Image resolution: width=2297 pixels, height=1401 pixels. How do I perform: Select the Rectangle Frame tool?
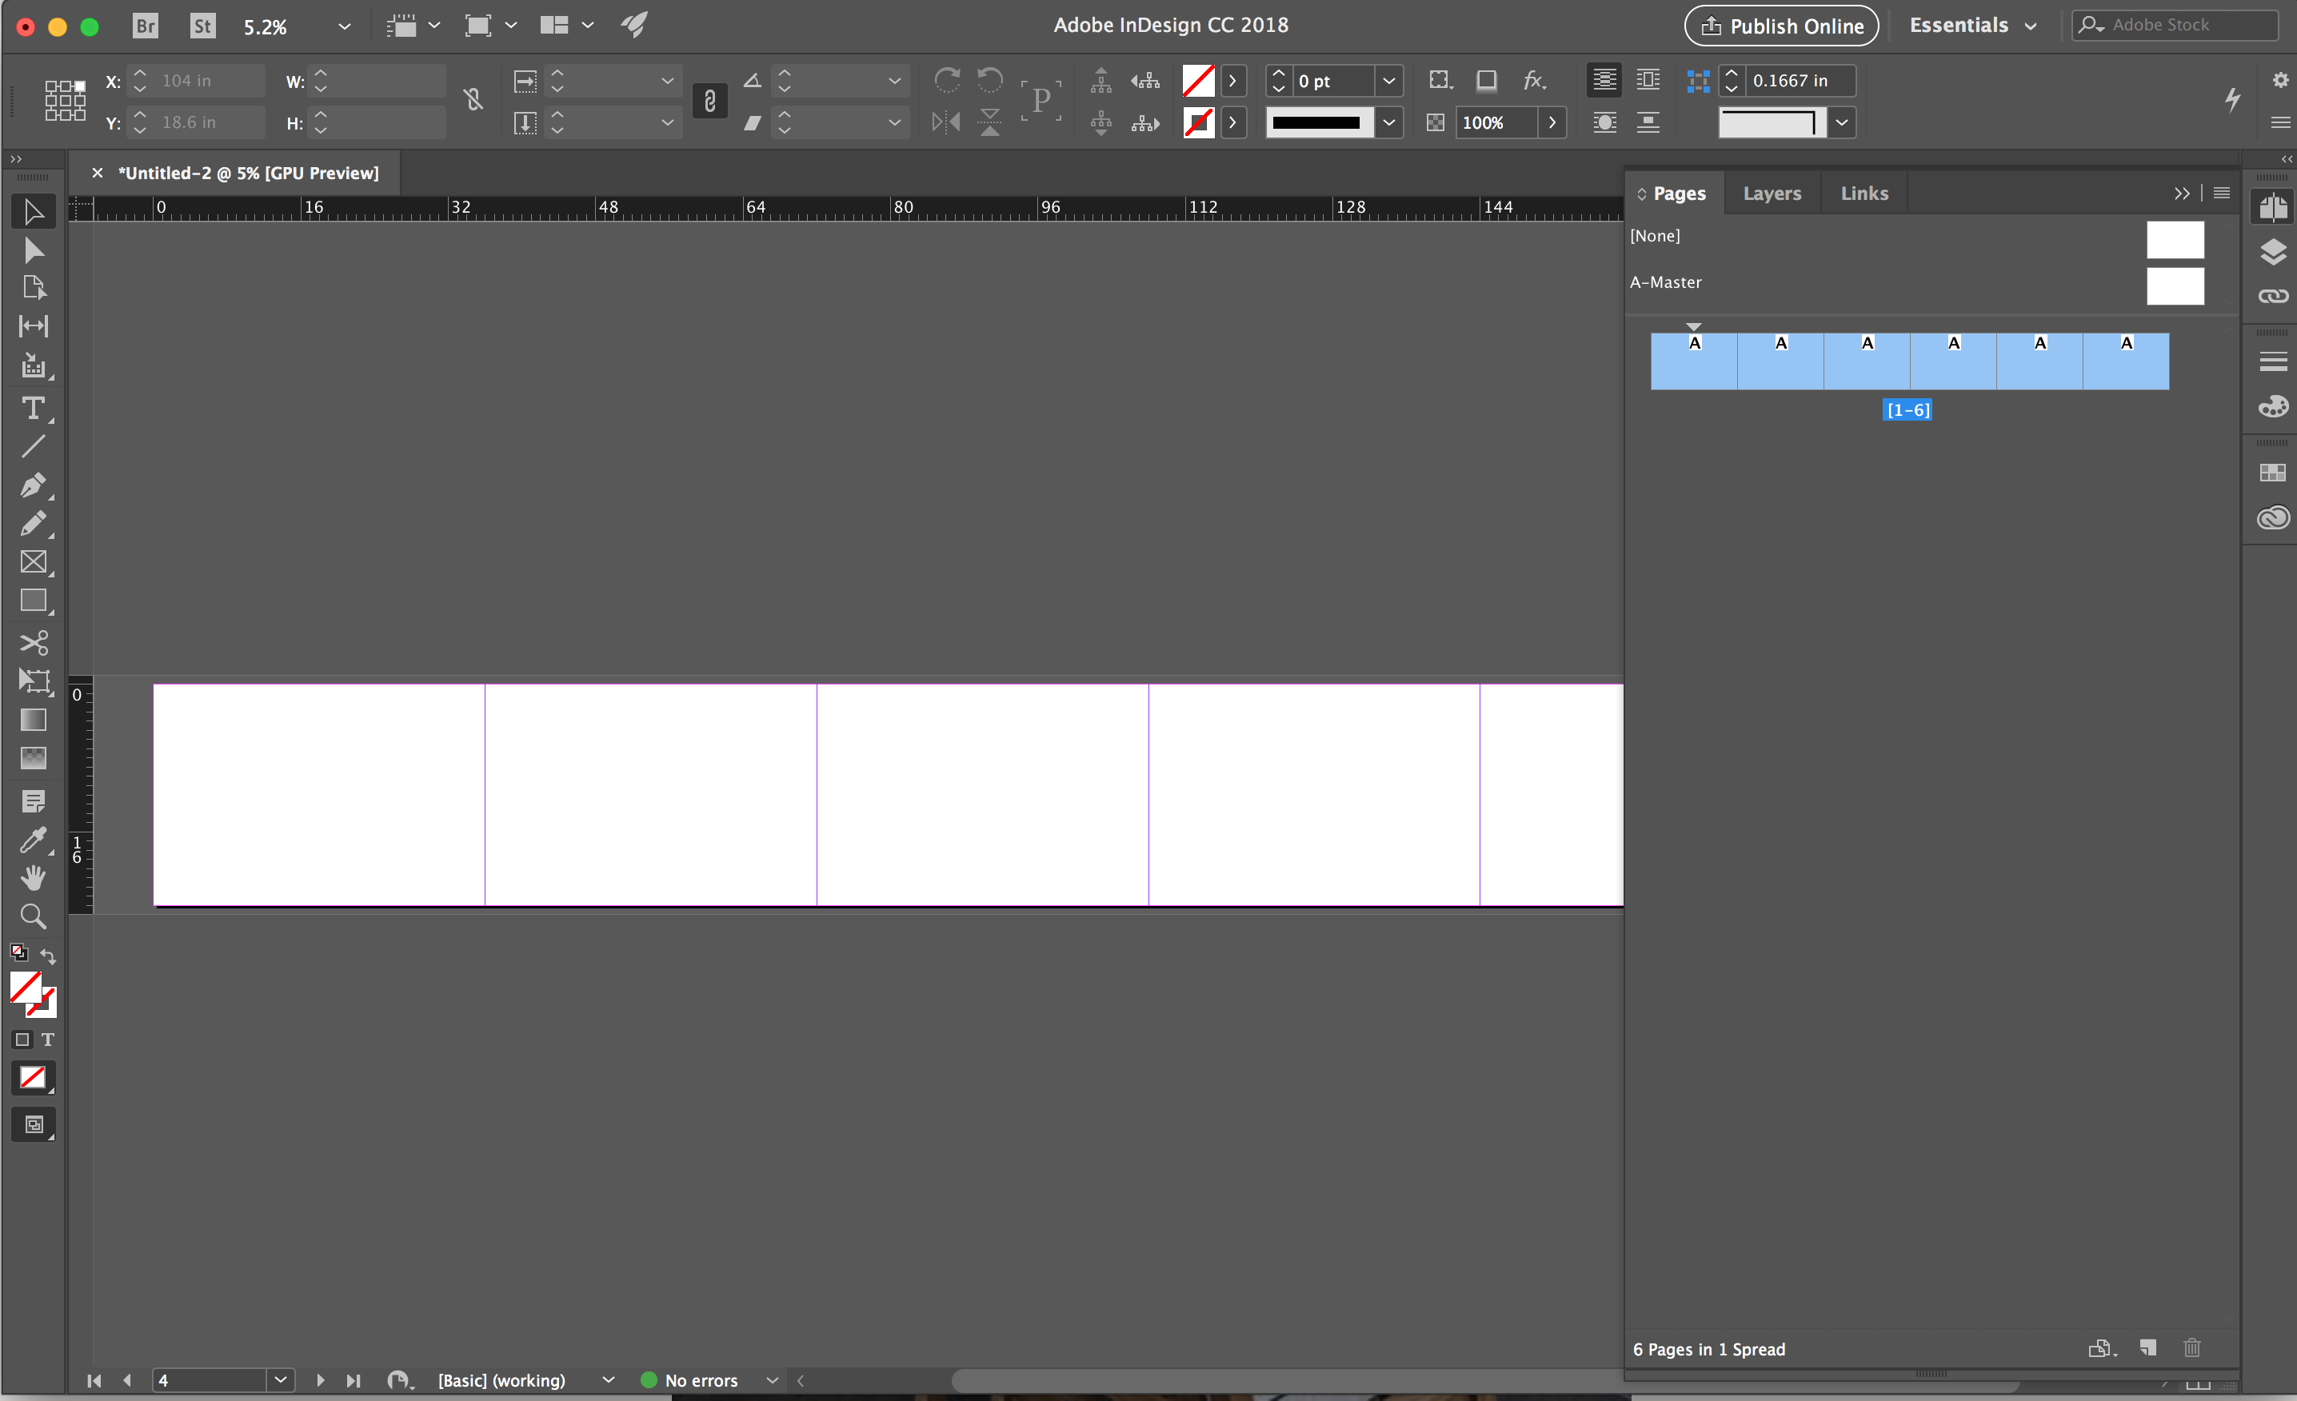(34, 562)
